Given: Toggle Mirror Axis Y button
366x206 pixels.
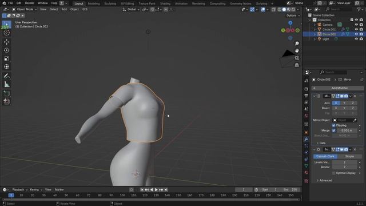Looking at the screenshot, I should coord(344,103).
